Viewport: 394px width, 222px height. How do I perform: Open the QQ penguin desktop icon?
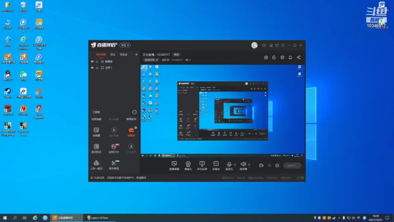(8, 75)
